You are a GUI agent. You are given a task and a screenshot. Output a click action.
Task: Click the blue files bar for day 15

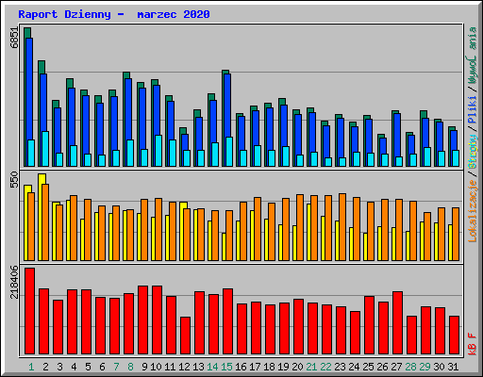(x=227, y=120)
